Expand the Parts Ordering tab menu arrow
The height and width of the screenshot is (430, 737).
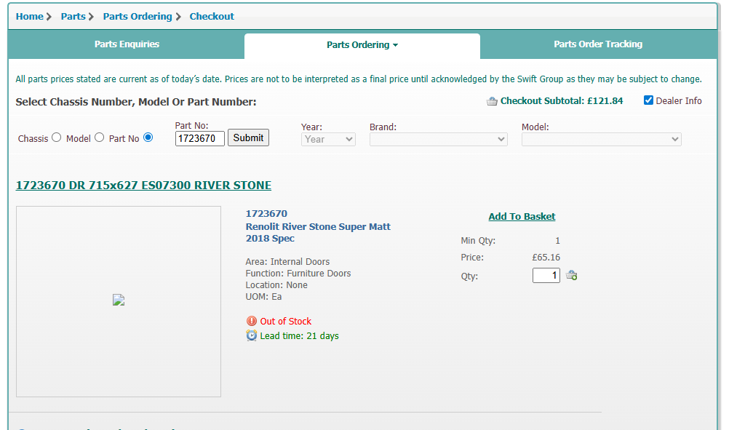click(395, 45)
